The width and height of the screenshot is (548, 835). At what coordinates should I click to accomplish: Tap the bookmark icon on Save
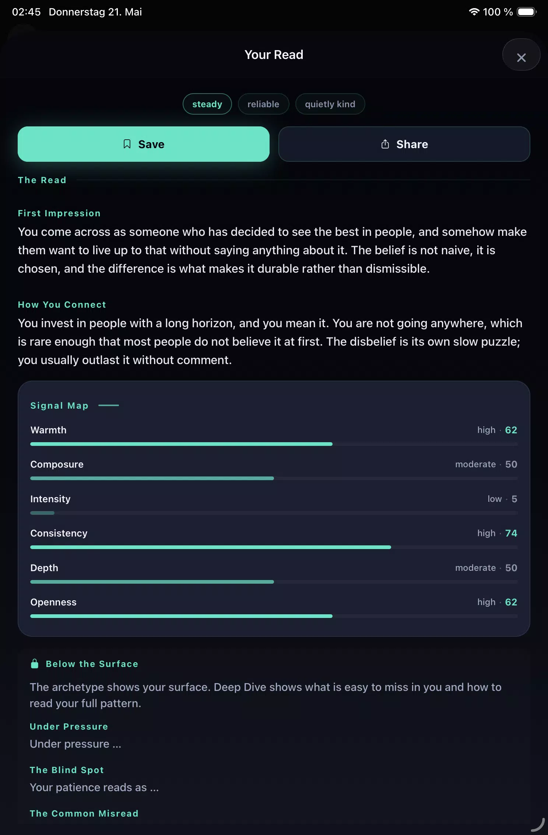pyautogui.click(x=127, y=144)
